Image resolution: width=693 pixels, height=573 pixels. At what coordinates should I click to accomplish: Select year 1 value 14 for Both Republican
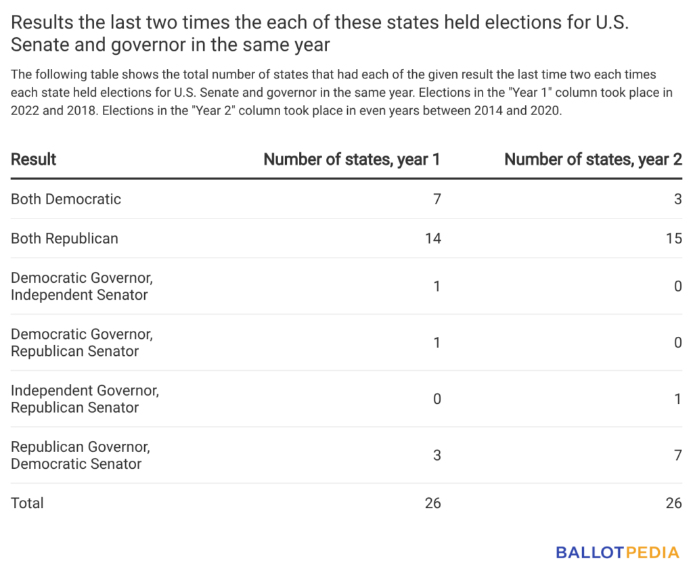coord(433,238)
